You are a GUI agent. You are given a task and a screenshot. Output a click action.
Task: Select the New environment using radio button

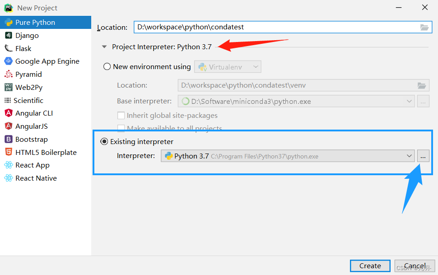[x=107, y=67]
